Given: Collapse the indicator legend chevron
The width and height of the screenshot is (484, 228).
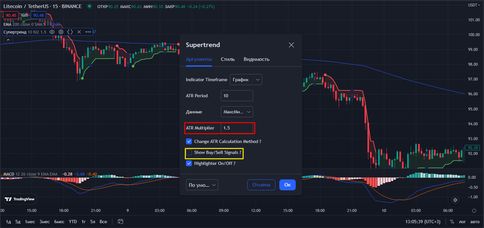Looking at the screenshot, I should click(8, 40).
